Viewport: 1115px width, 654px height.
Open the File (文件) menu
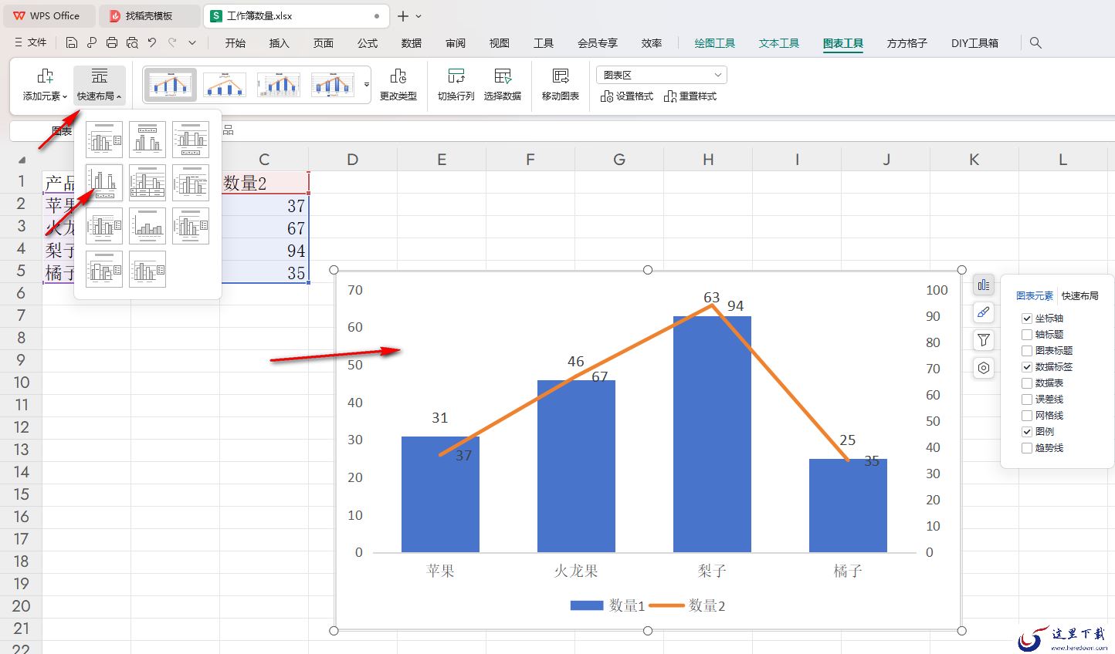[x=31, y=42]
